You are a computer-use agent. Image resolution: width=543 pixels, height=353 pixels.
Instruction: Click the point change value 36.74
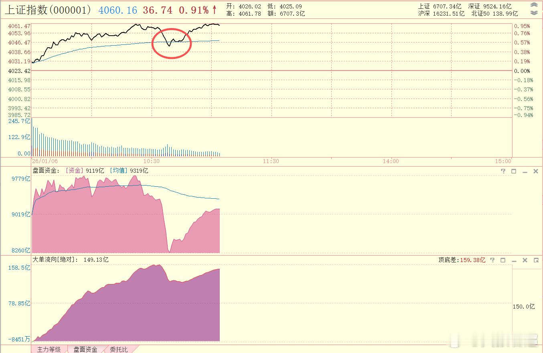[157, 10]
